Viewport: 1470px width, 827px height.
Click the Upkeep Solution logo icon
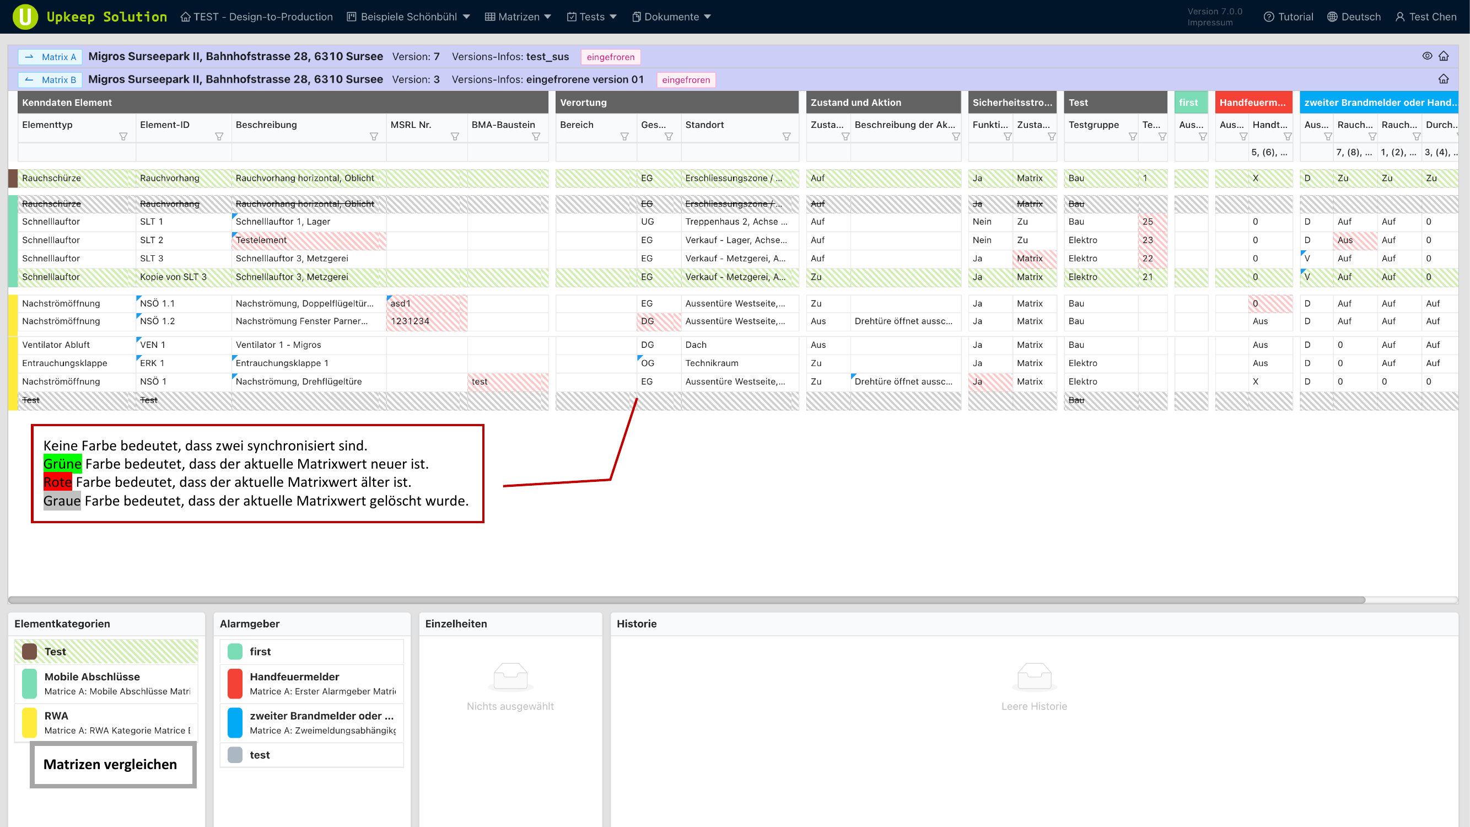[25, 17]
